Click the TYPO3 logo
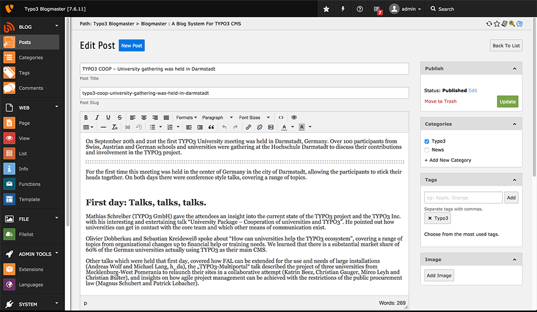The width and height of the screenshot is (537, 312). point(9,9)
